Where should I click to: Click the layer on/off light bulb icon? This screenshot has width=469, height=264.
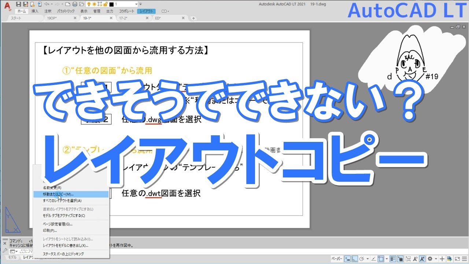[89, 4]
